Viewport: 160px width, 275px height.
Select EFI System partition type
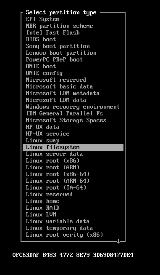[x=42, y=19]
